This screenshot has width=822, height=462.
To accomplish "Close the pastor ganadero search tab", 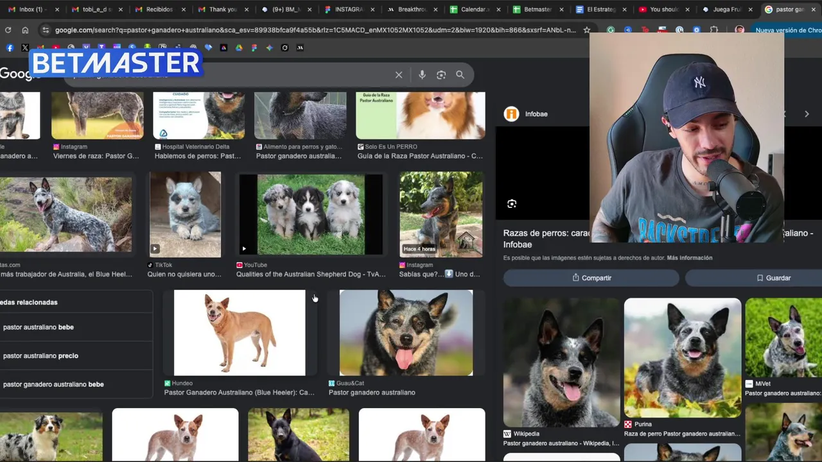I will [x=813, y=10].
